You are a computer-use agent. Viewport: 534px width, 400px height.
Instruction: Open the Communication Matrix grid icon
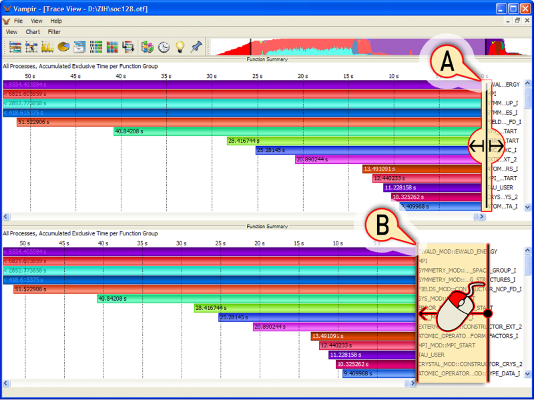[112, 47]
